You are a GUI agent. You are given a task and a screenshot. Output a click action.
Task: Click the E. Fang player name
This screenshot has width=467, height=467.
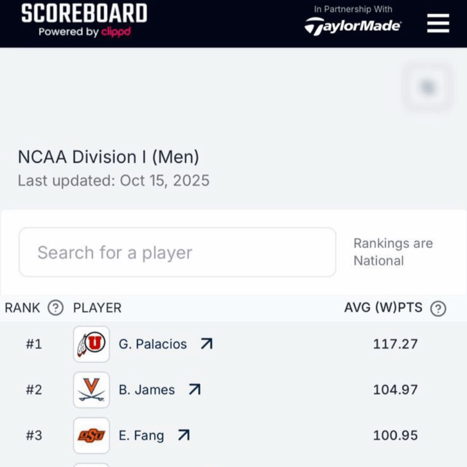coord(141,436)
